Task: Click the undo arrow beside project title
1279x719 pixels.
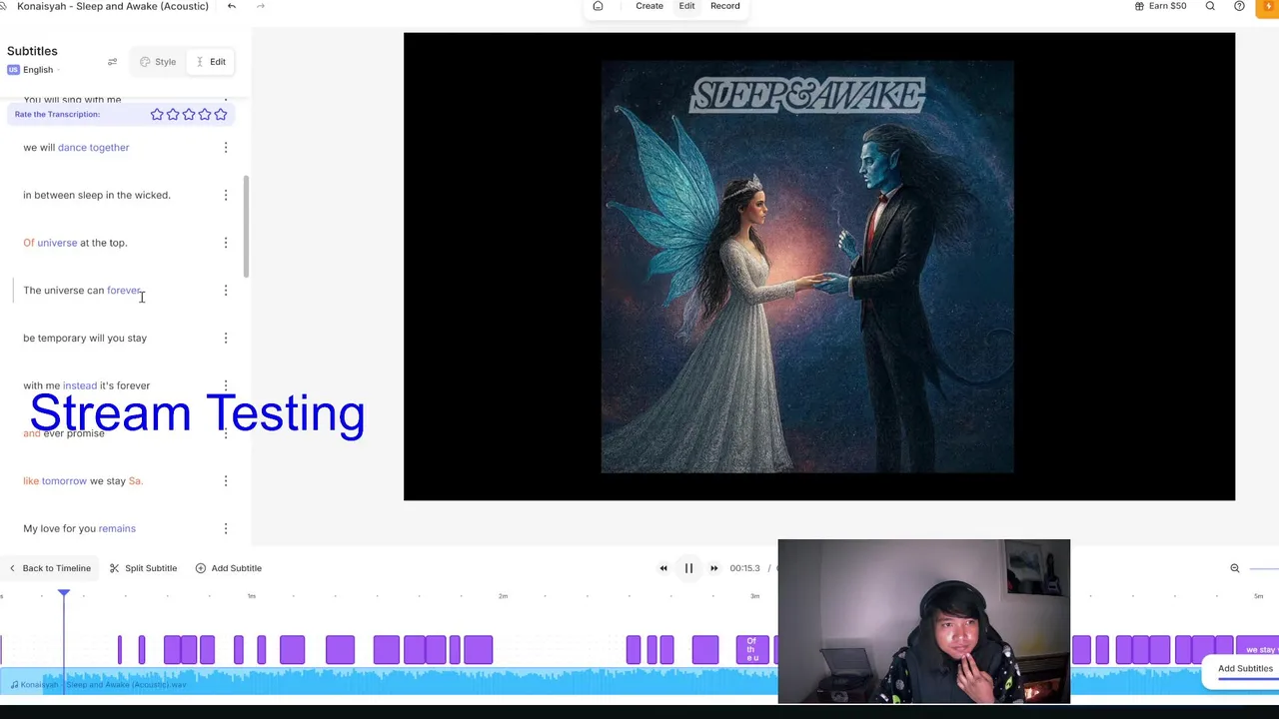Action: point(231,6)
